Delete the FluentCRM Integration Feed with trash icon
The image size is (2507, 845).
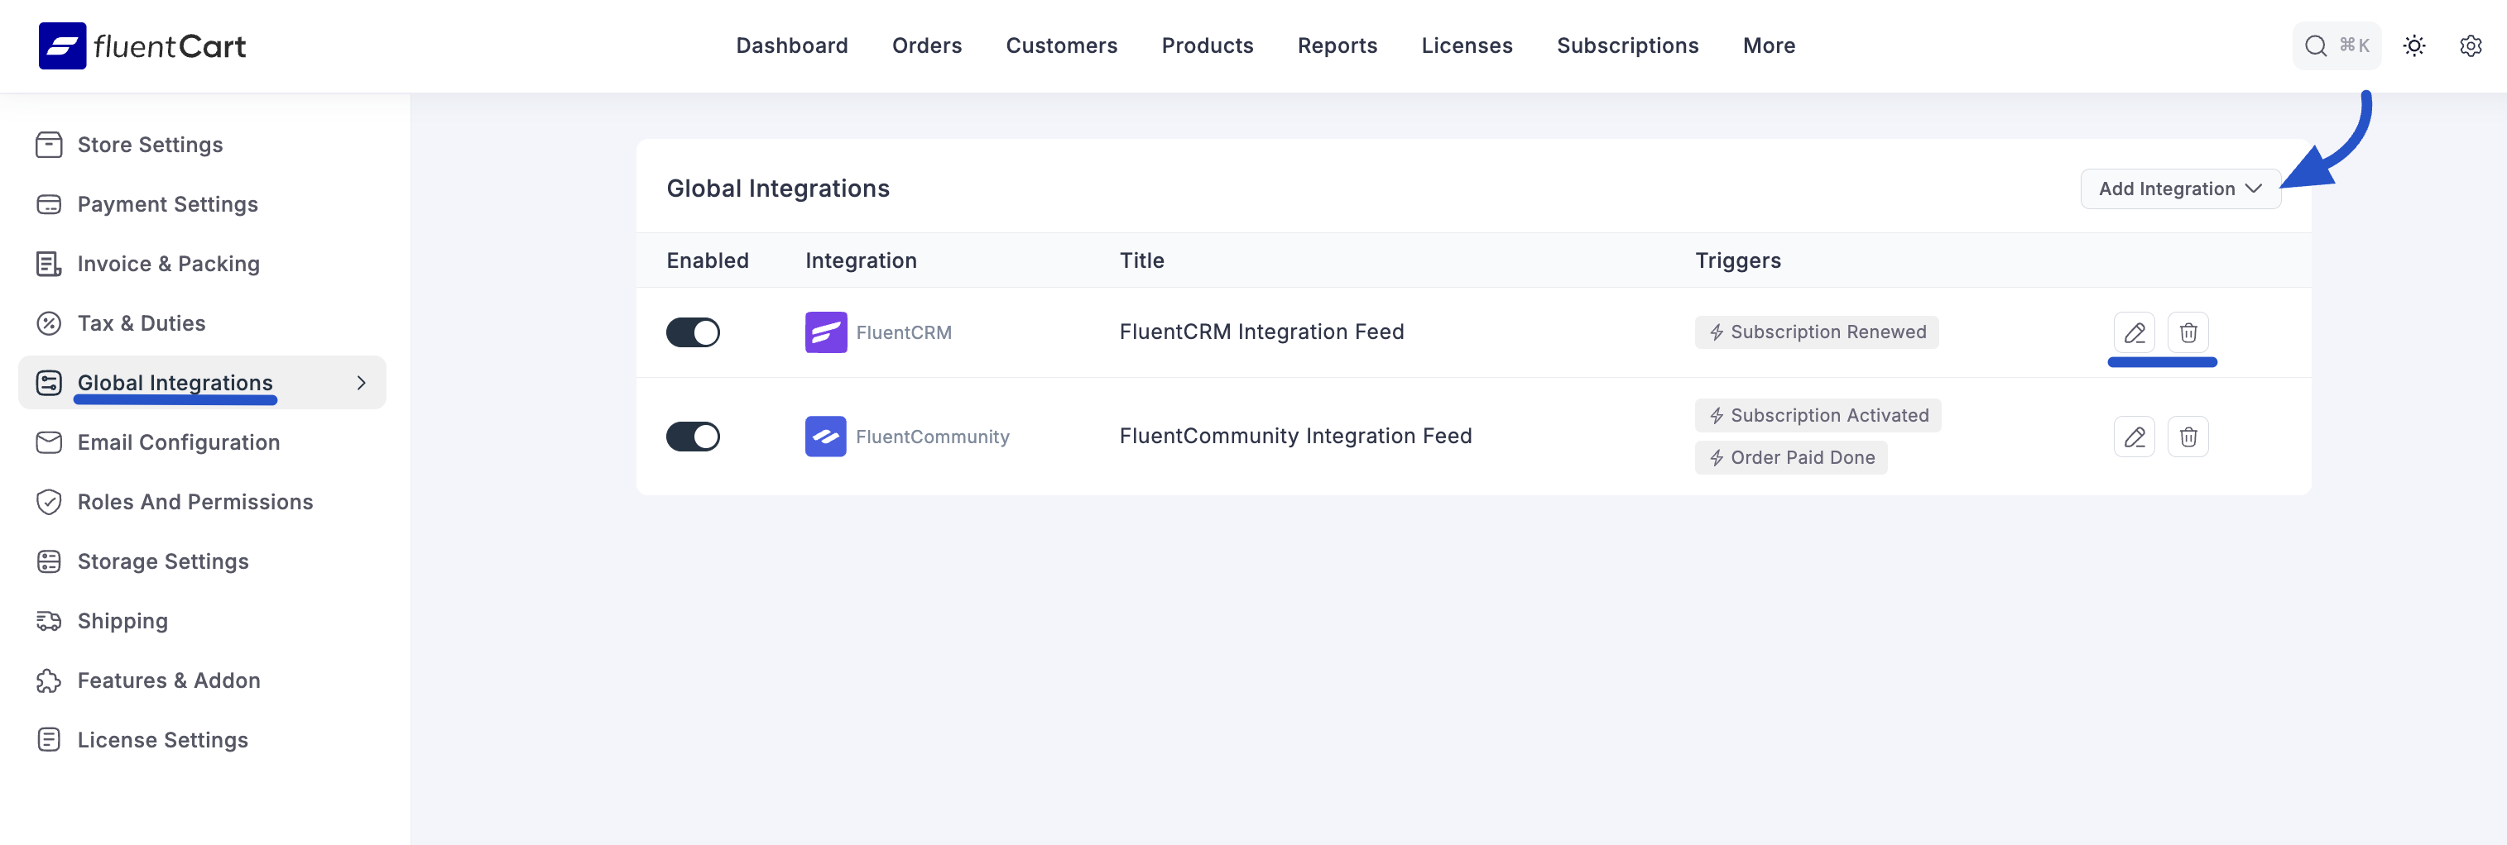[x=2190, y=332]
